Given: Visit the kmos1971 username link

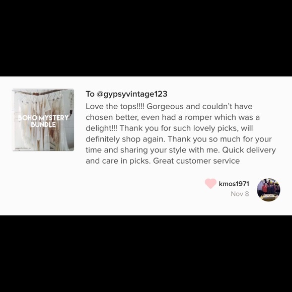Looking at the screenshot, I should [234, 184].
